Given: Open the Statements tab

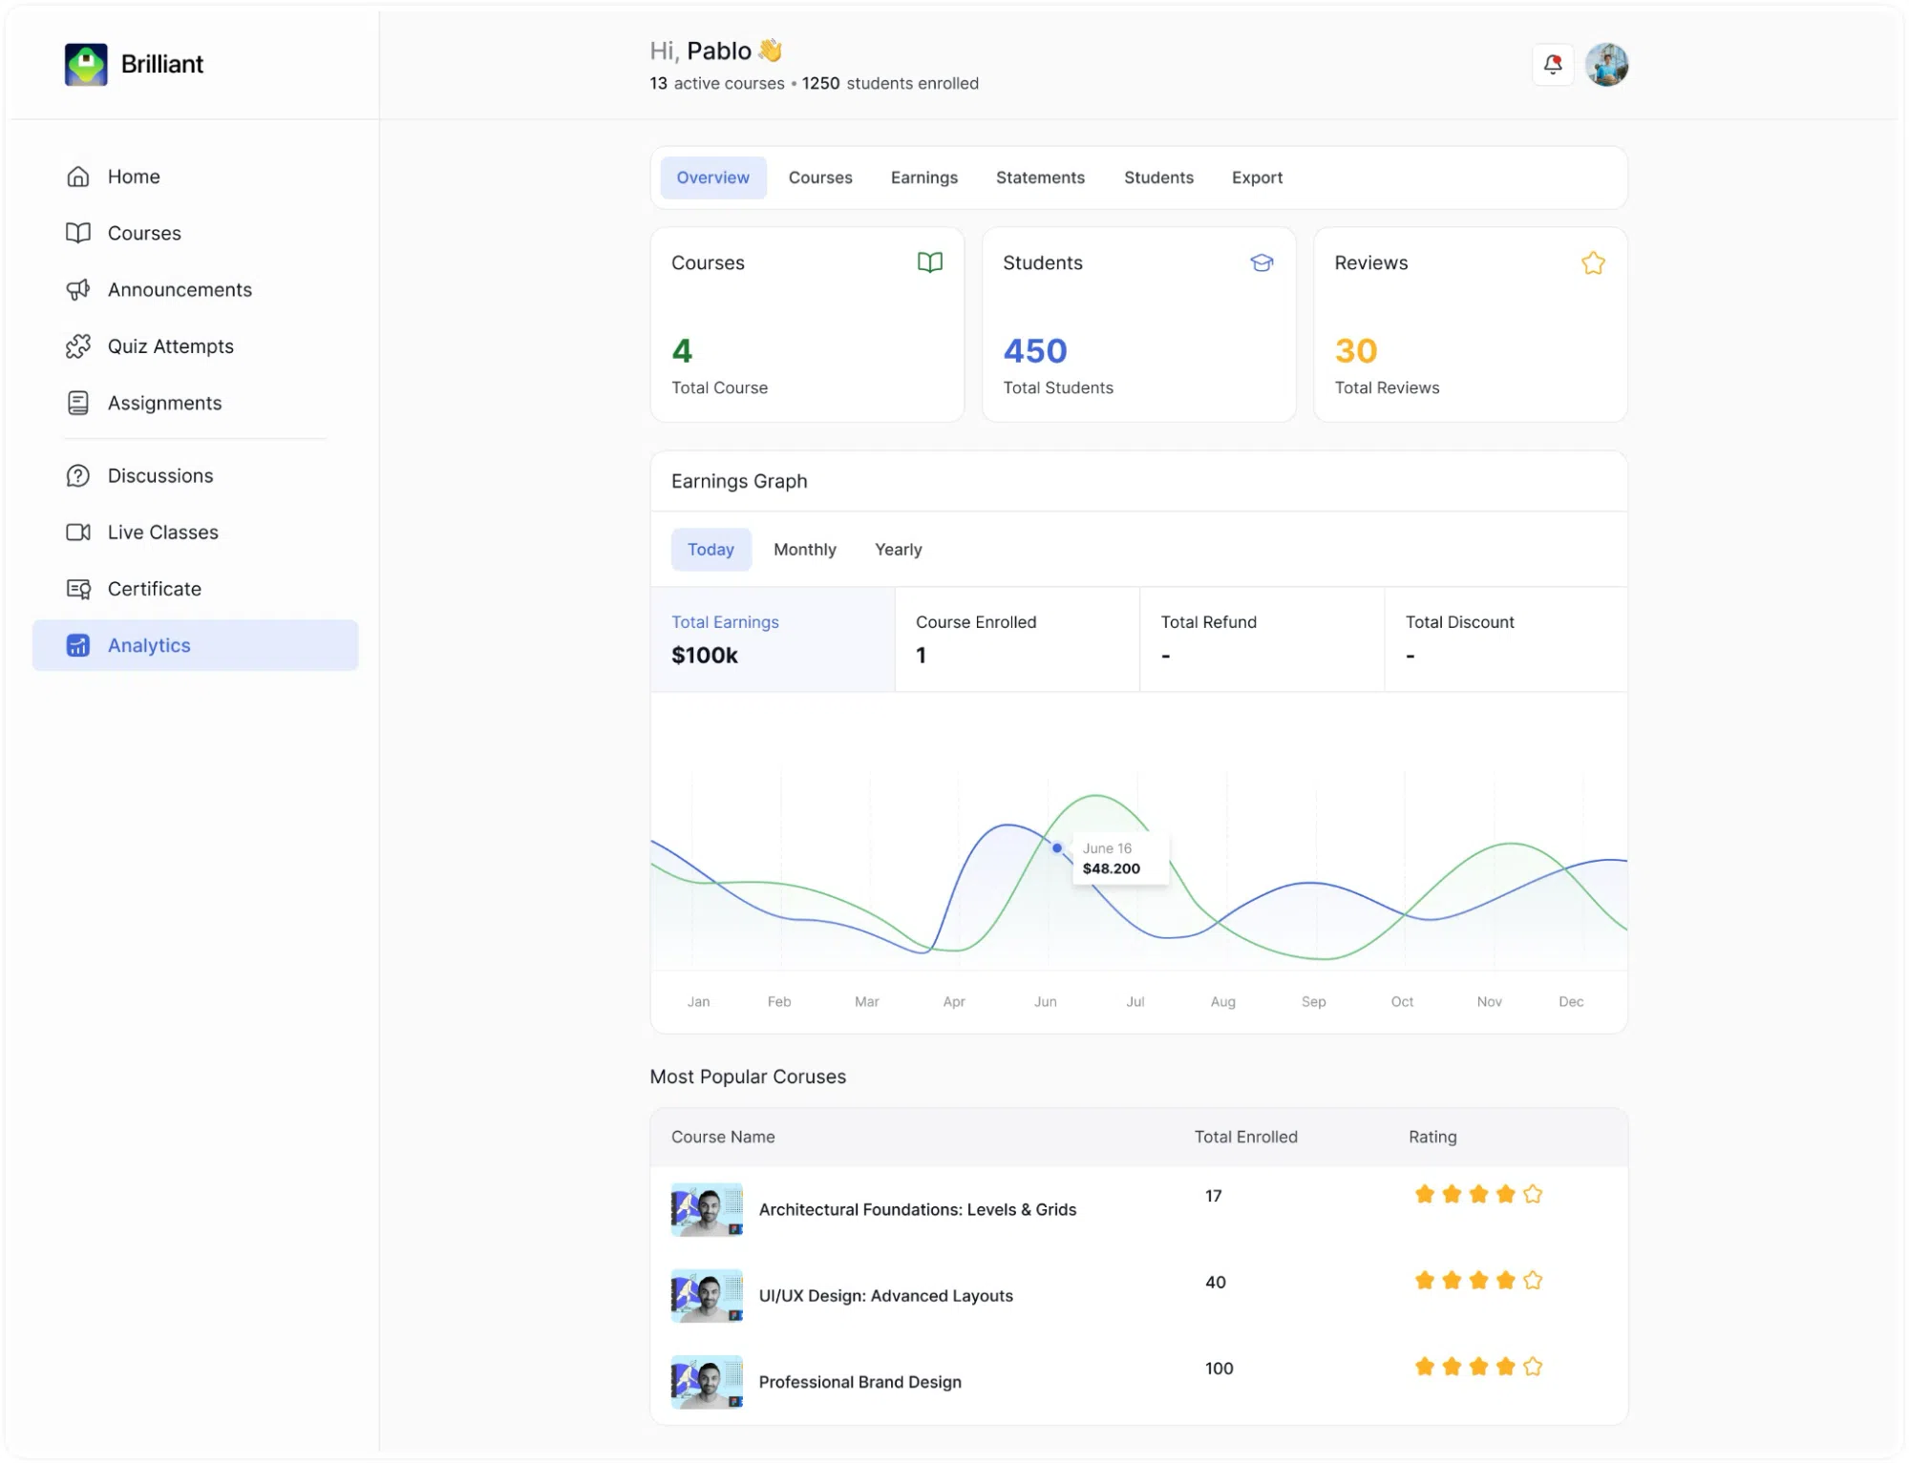Looking at the screenshot, I should pos(1040,178).
